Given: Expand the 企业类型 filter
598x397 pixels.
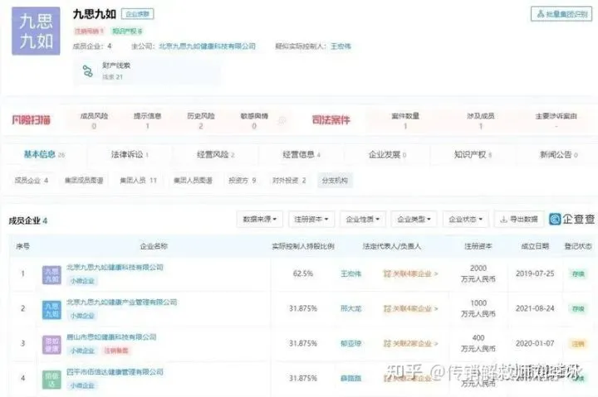Looking at the screenshot, I should tap(414, 220).
